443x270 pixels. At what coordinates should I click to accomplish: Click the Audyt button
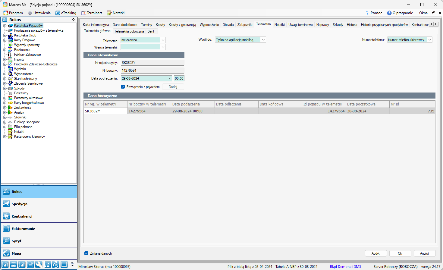(375, 253)
